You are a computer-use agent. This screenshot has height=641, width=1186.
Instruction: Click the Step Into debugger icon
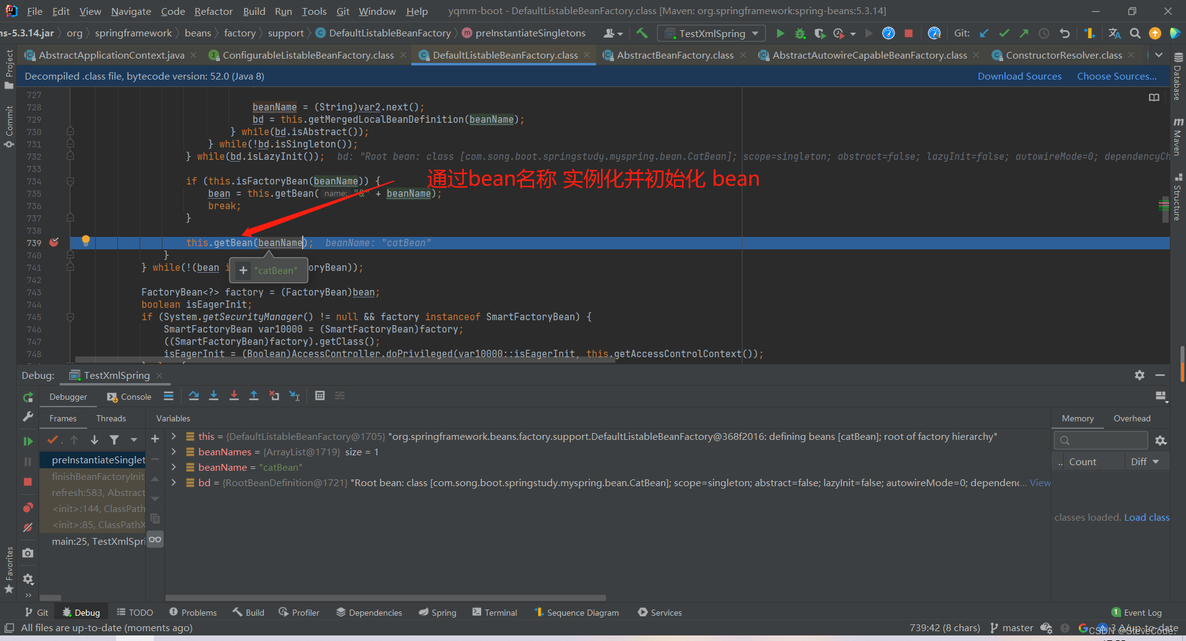(x=214, y=396)
